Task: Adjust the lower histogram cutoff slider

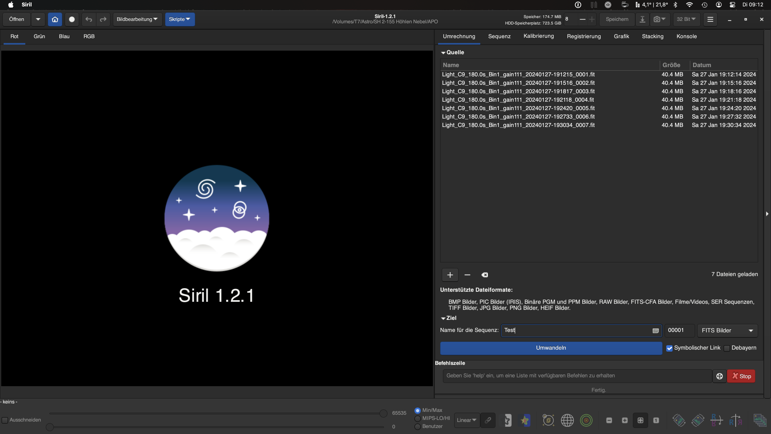Action: (x=50, y=427)
